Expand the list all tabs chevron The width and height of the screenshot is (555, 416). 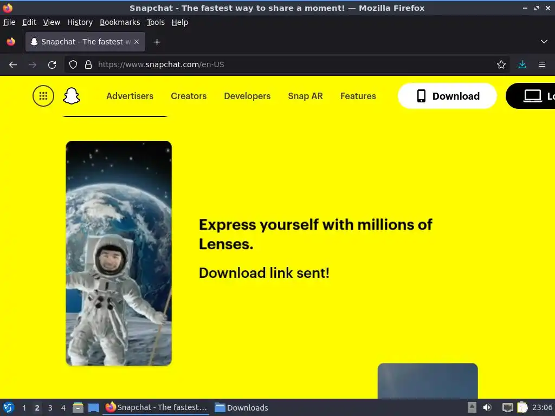pyautogui.click(x=544, y=42)
